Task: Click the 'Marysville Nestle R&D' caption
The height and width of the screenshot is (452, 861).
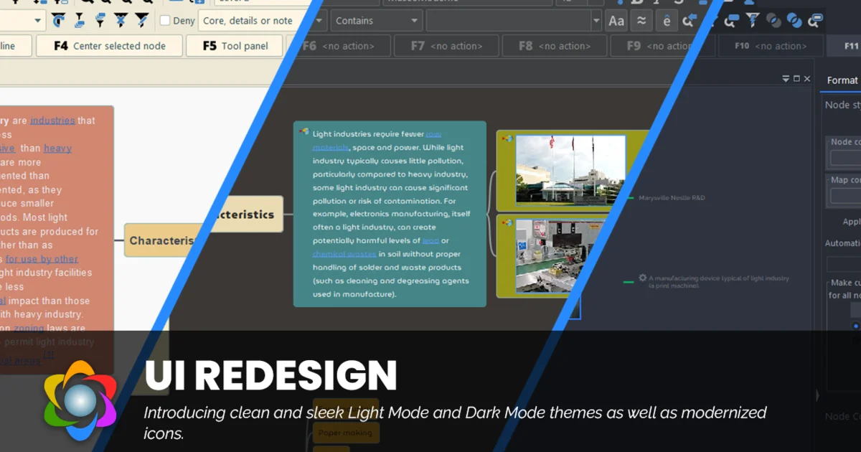Action: point(672,197)
